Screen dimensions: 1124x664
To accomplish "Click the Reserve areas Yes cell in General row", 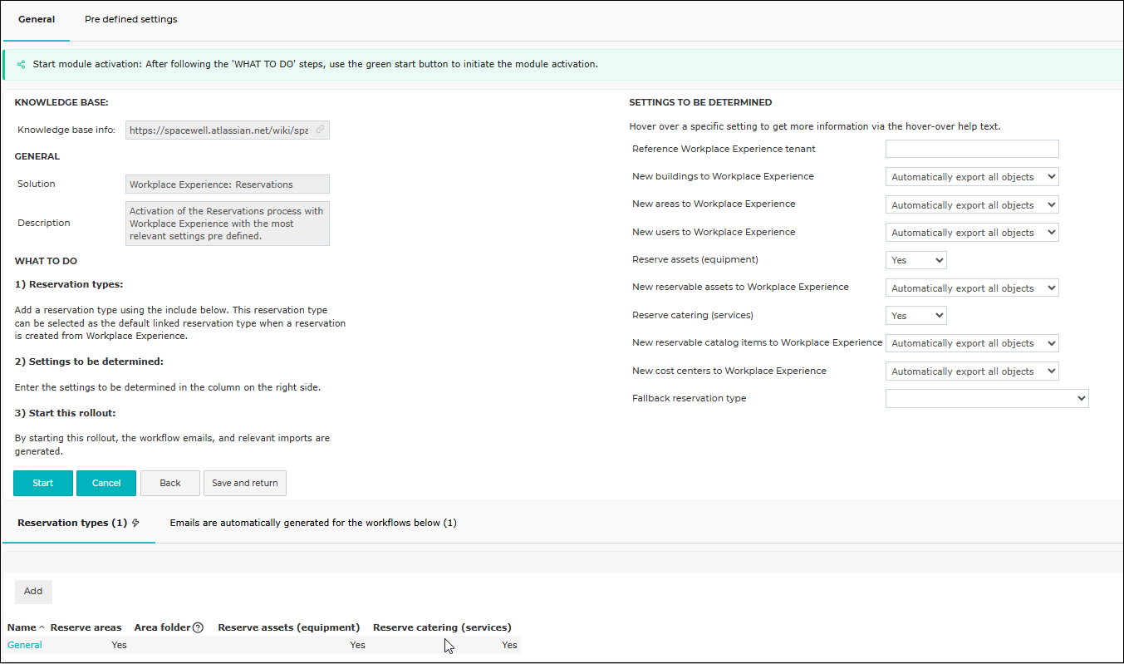I will tap(119, 645).
